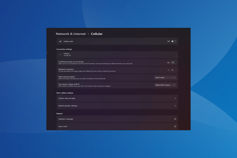The image size is (237, 158).
Task: Toggle the Metered connection switch
Action: [174, 70]
